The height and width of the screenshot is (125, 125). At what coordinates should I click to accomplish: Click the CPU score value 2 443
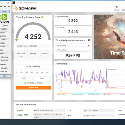(x=73, y=32)
